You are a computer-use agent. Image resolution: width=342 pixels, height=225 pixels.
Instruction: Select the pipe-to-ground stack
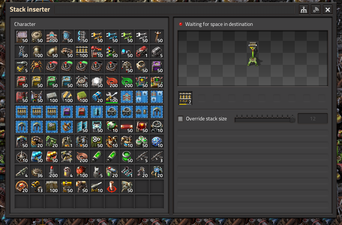pos(52,52)
